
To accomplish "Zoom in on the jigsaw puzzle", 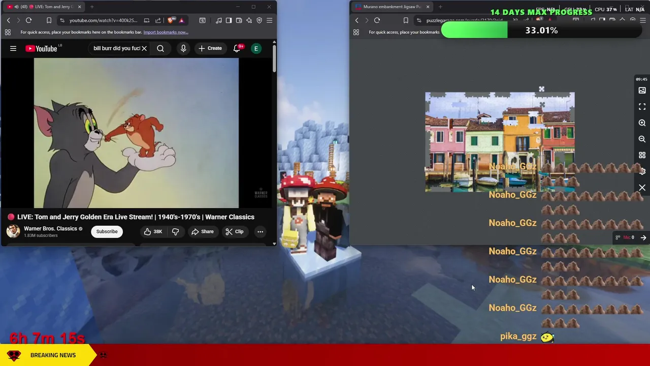I will point(642,123).
